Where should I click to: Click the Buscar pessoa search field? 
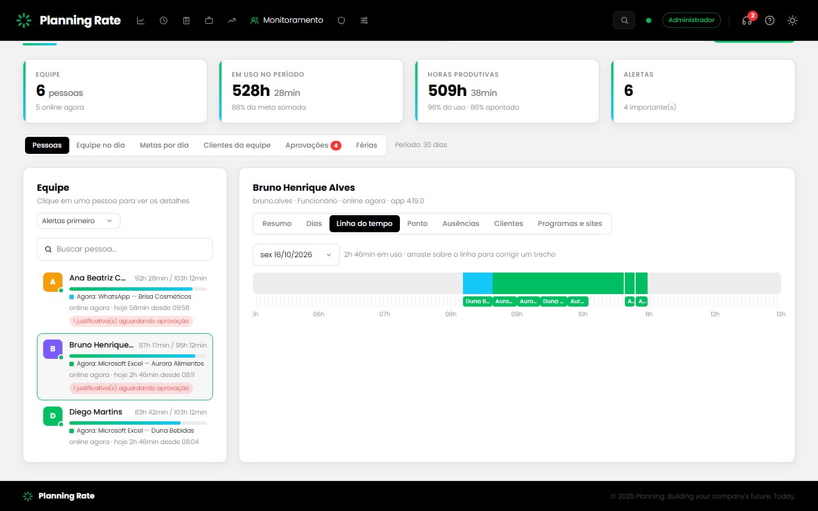(125, 249)
